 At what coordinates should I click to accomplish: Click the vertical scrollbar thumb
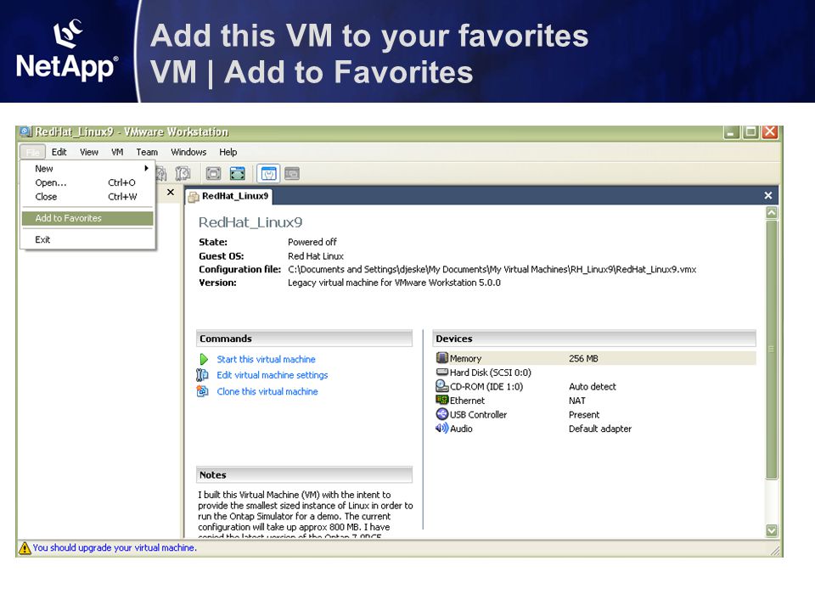(x=772, y=350)
